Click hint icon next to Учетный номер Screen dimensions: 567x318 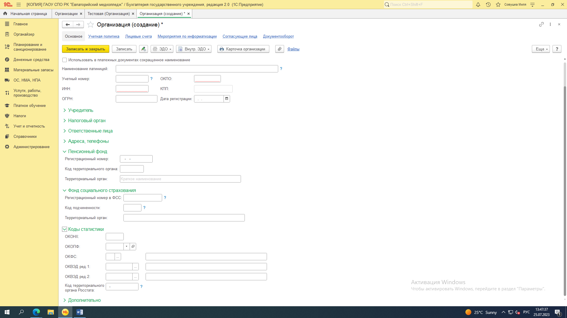pyautogui.click(x=151, y=79)
